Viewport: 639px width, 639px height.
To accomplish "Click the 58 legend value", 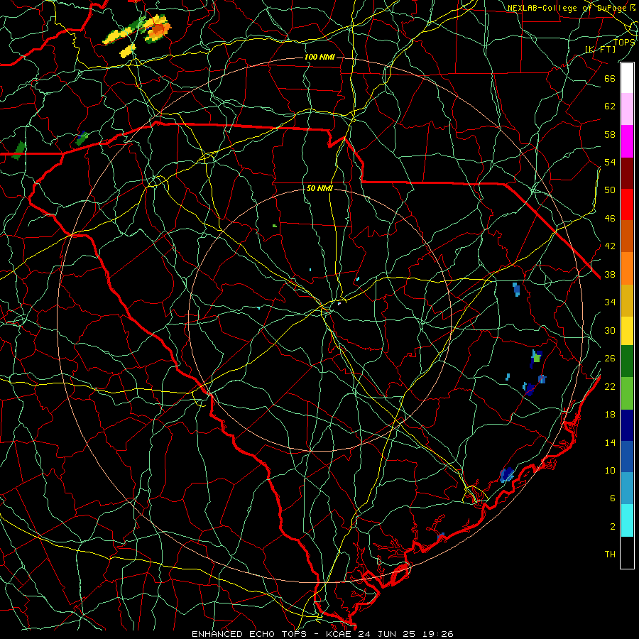I will pos(610,134).
